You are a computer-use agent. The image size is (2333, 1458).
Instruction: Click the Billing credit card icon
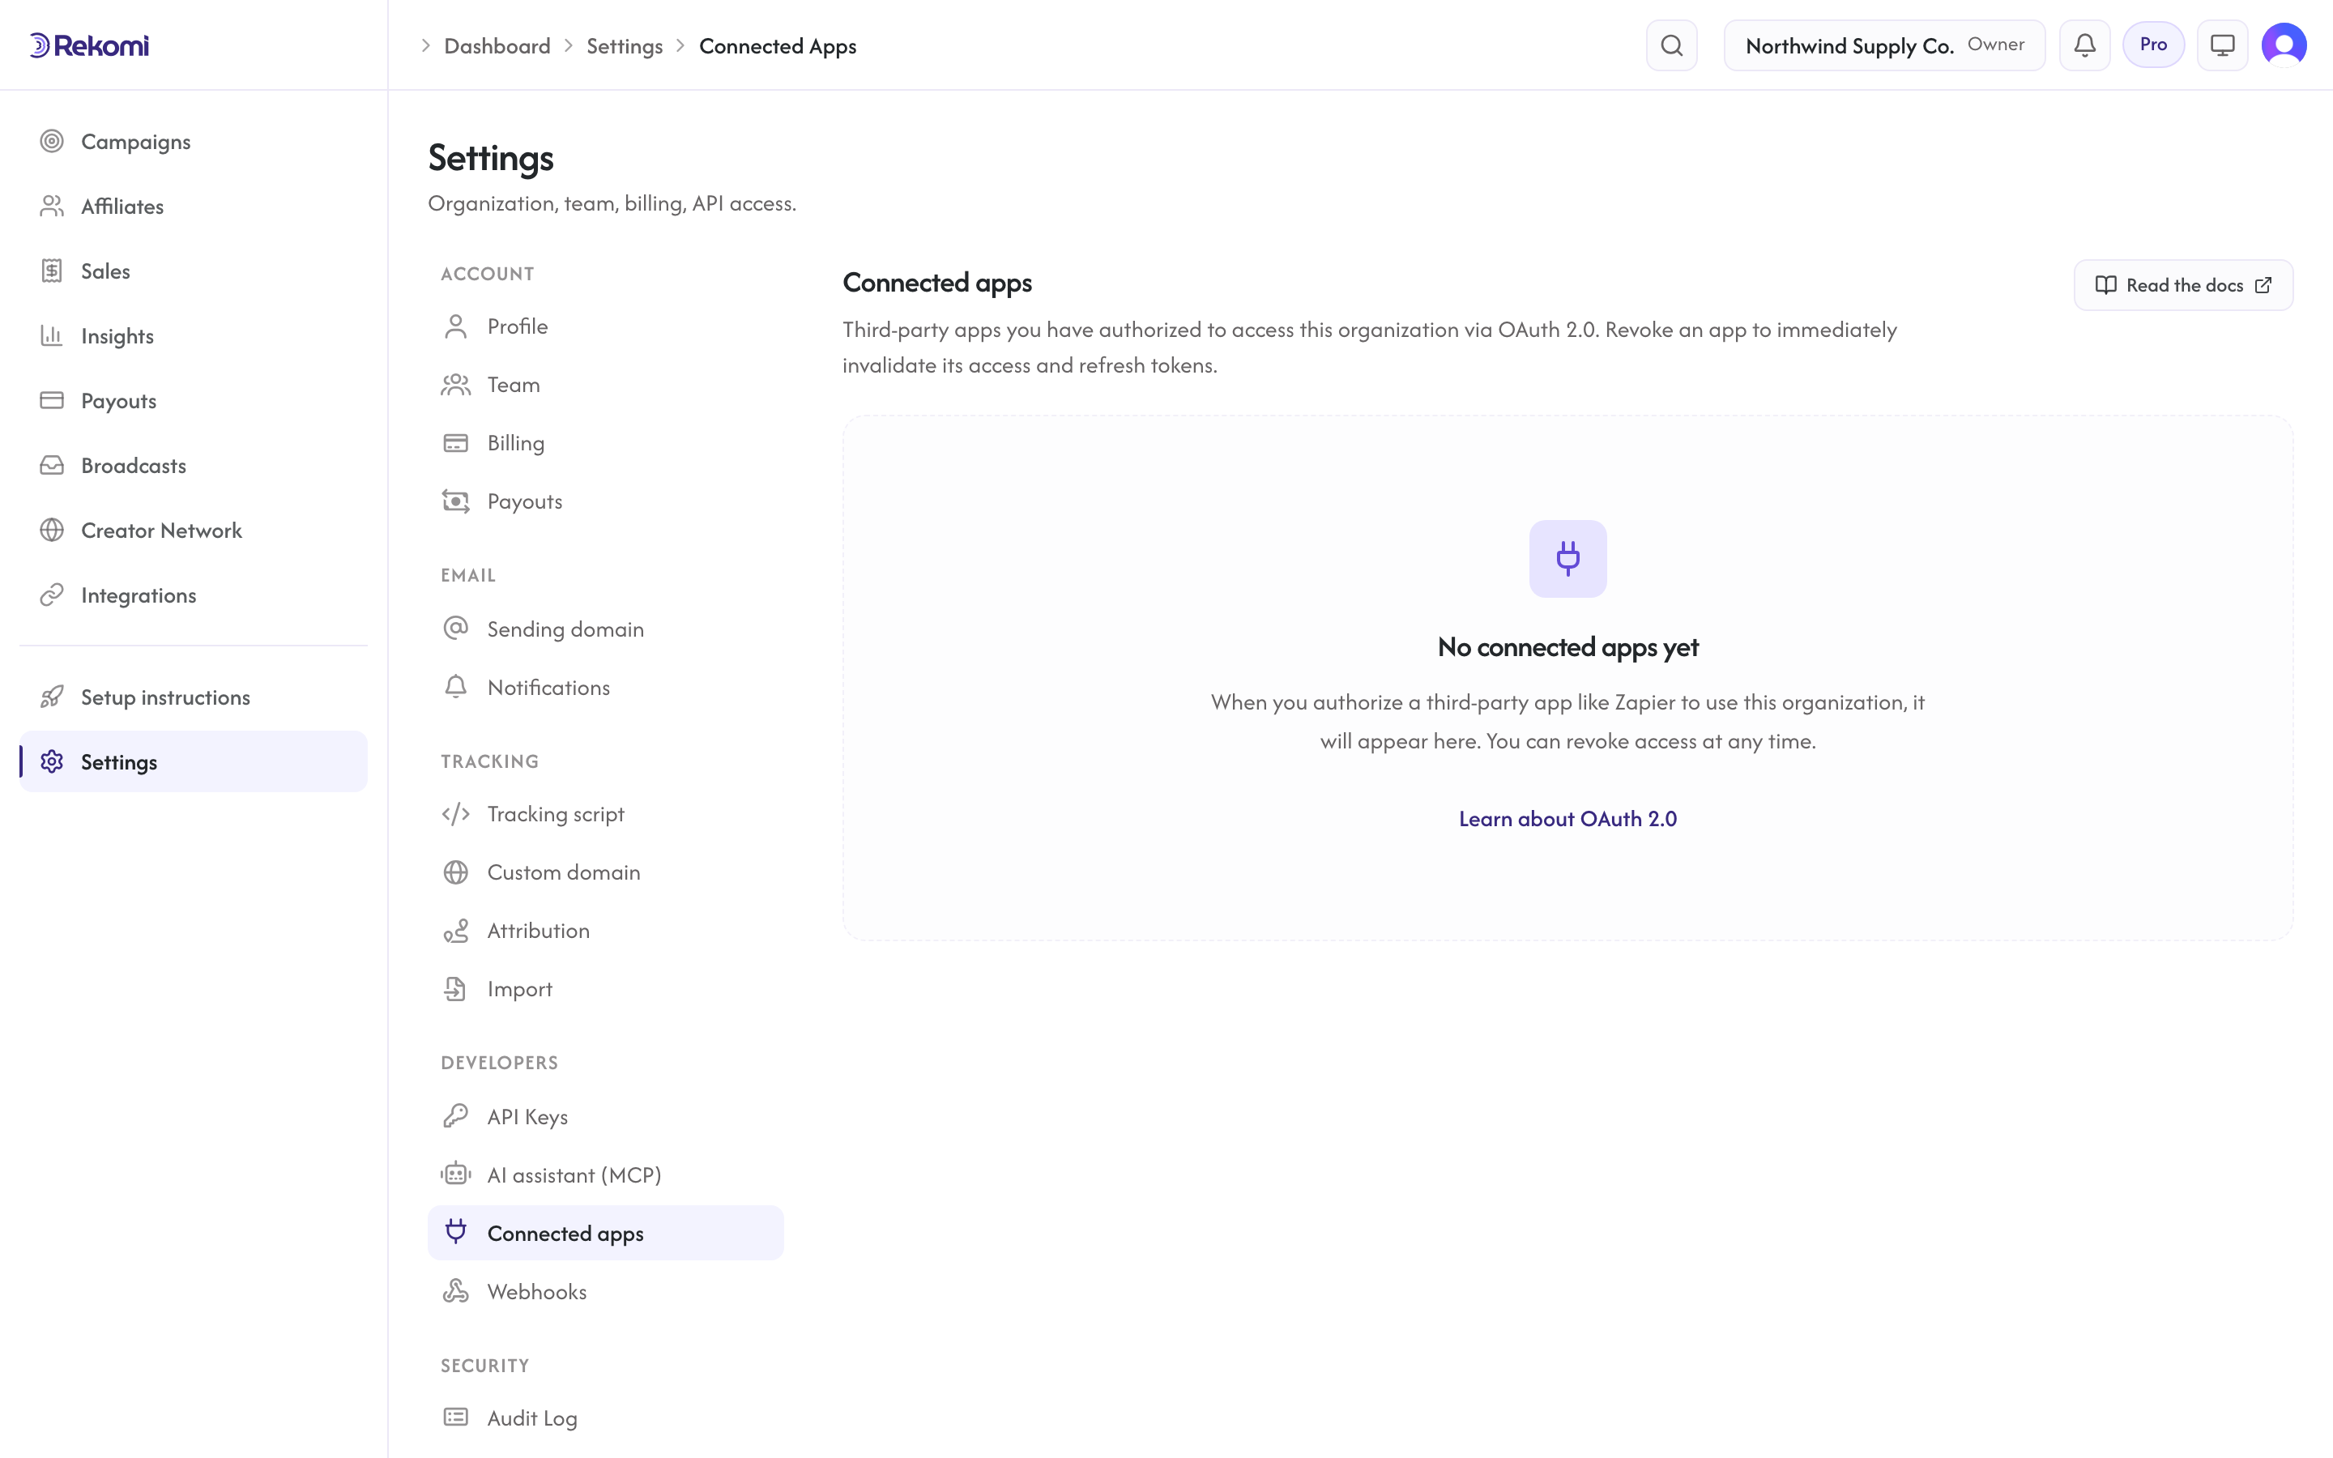pyautogui.click(x=456, y=442)
